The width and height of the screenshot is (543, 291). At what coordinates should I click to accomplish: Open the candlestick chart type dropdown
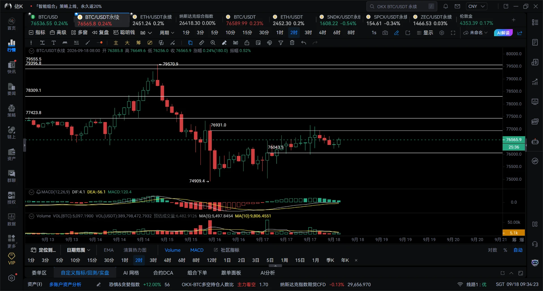146,33
